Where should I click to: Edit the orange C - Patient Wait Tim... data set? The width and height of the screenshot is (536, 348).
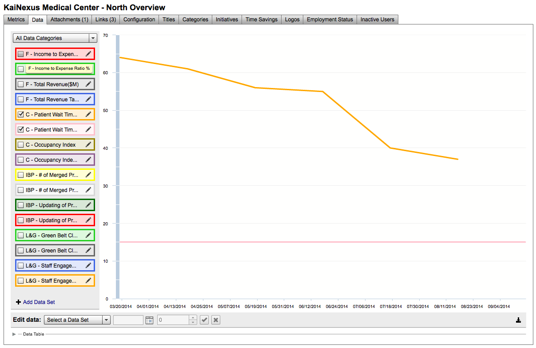click(88, 115)
